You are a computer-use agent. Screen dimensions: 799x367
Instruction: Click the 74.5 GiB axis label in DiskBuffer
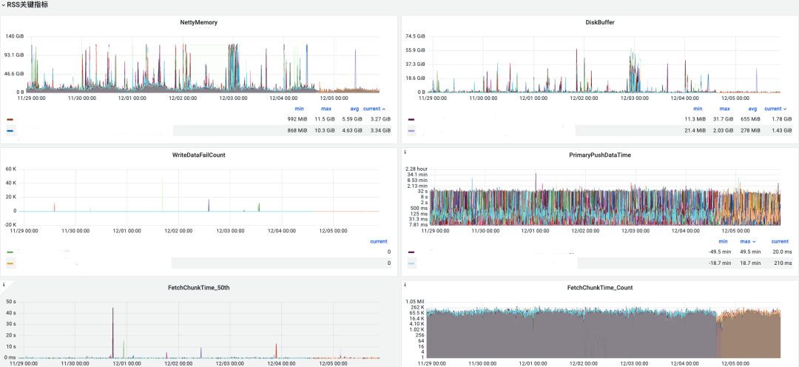coord(415,36)
